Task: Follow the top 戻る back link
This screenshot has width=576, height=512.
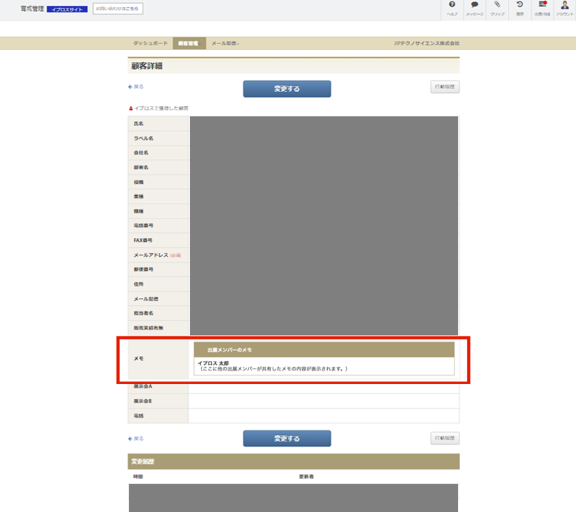Action: [x=136, y=87]
